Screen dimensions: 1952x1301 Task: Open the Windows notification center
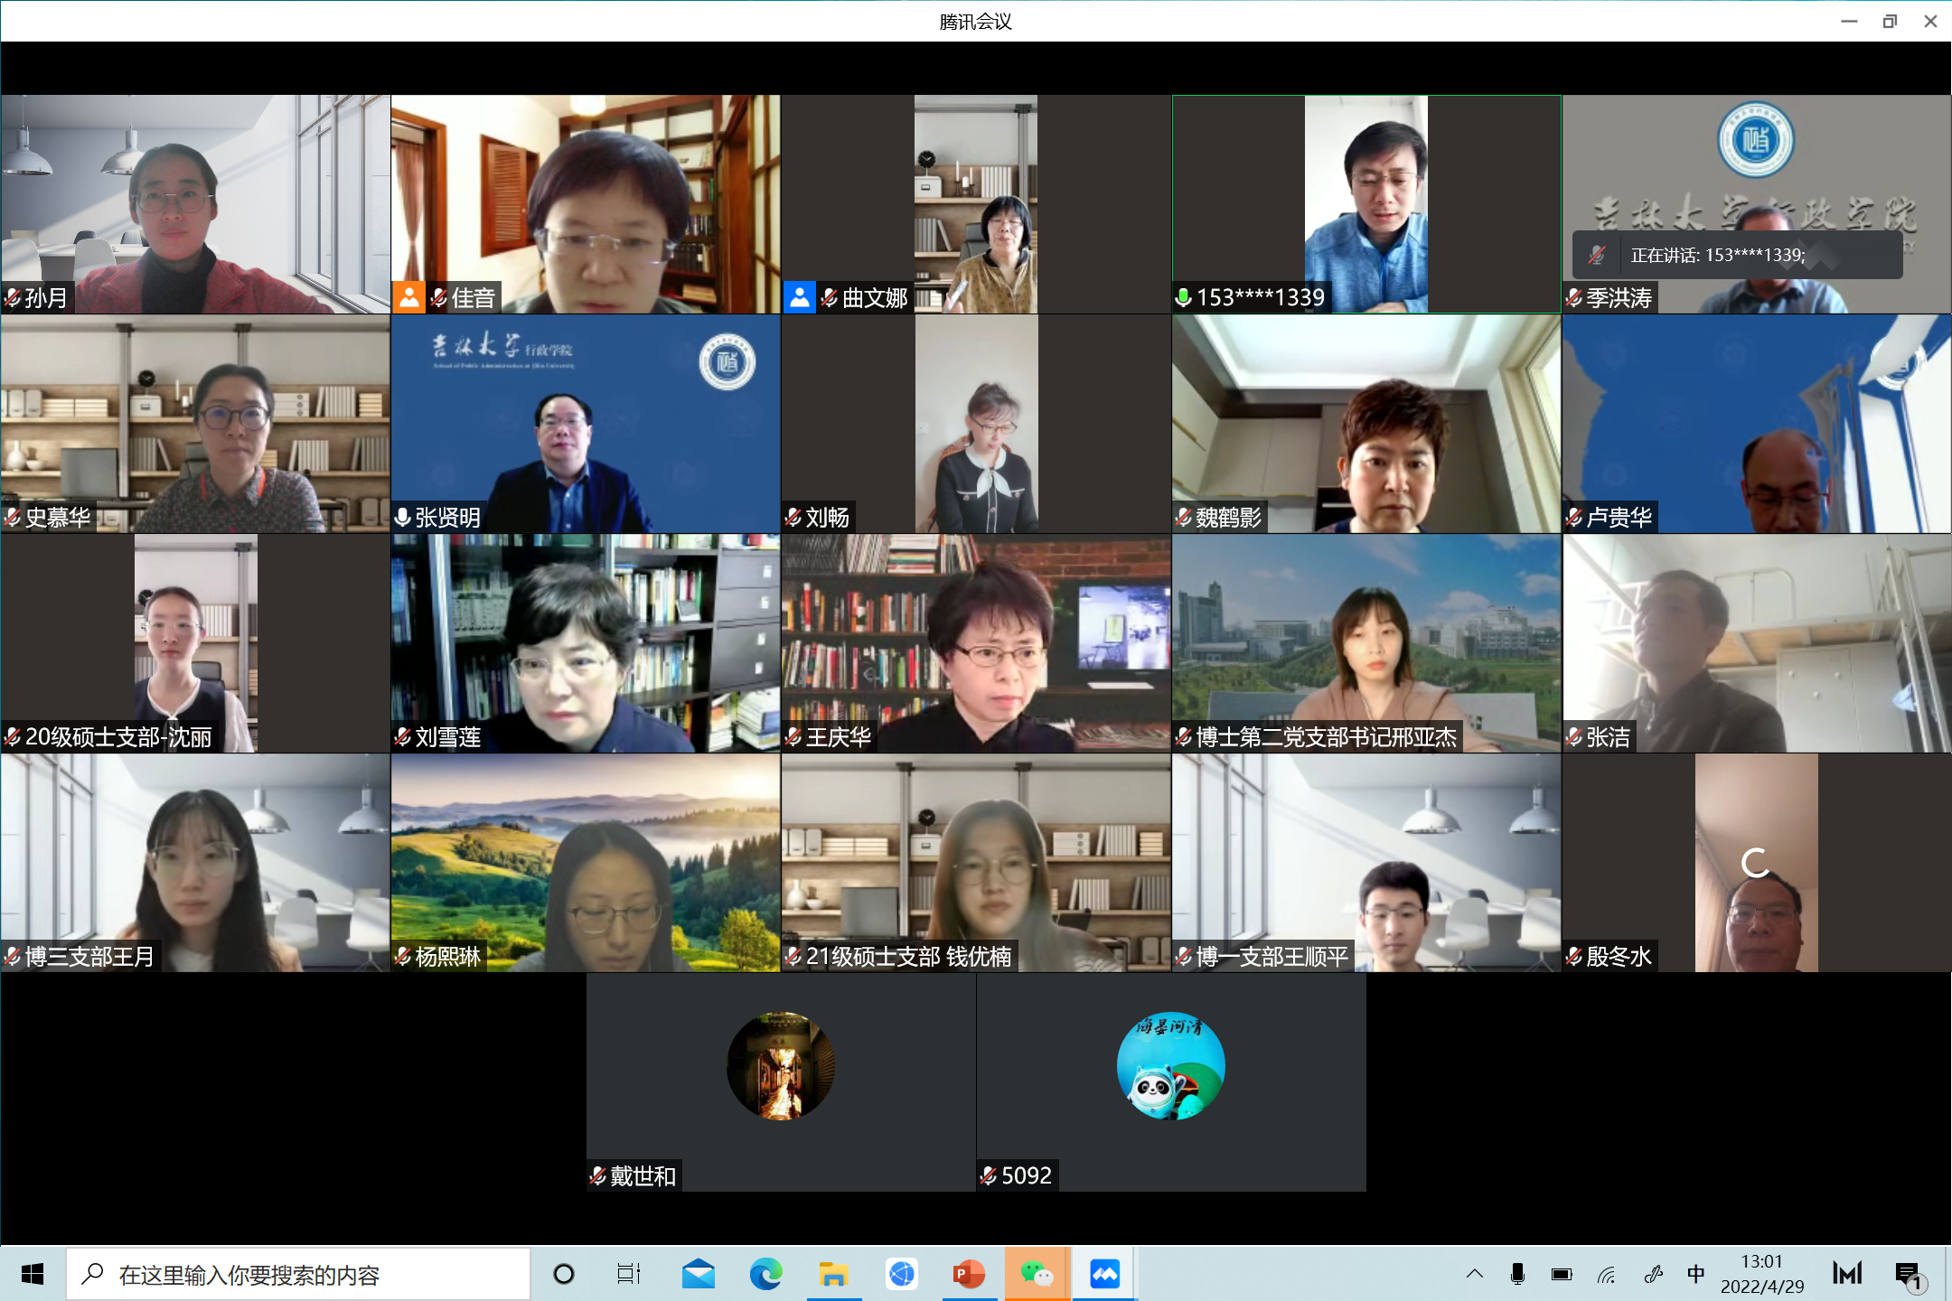point(1909,1274)
